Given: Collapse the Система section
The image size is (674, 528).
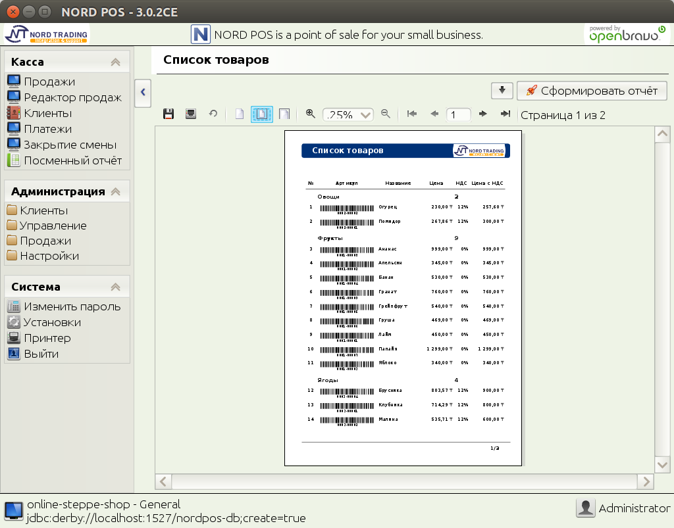Looking at the screenshot, I should [115, 287].
